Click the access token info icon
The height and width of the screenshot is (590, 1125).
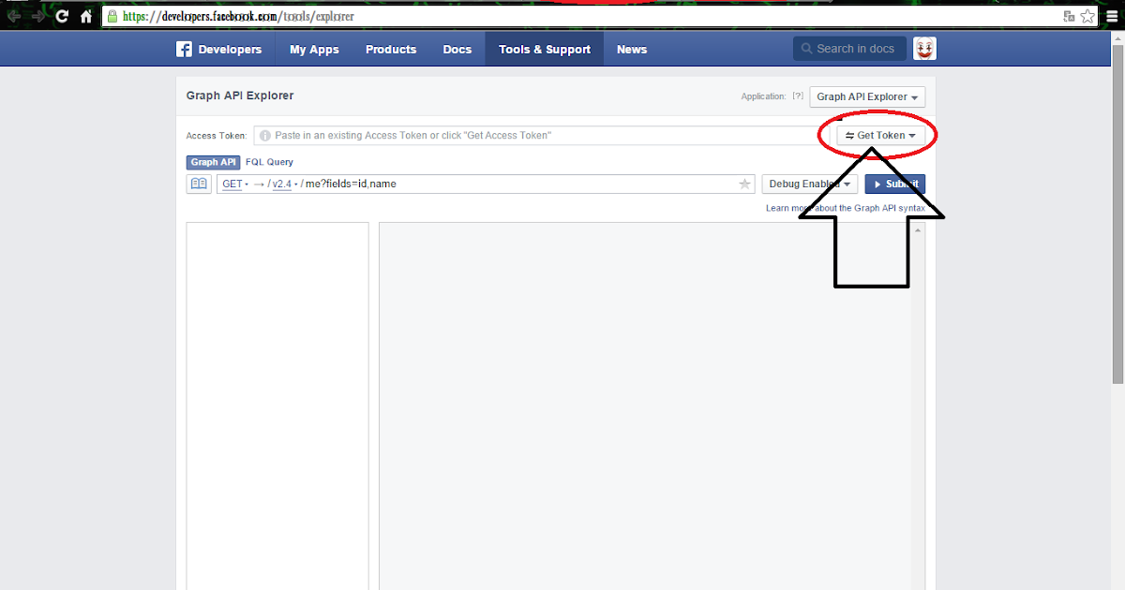tap(264, 136)
